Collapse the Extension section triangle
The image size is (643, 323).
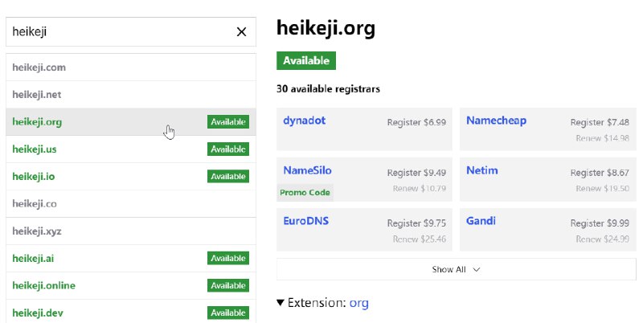tap(281, 303)
